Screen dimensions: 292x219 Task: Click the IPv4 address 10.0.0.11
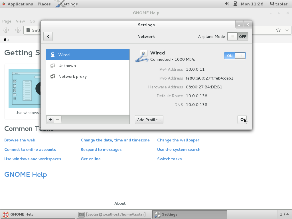(x=195, y=69)
